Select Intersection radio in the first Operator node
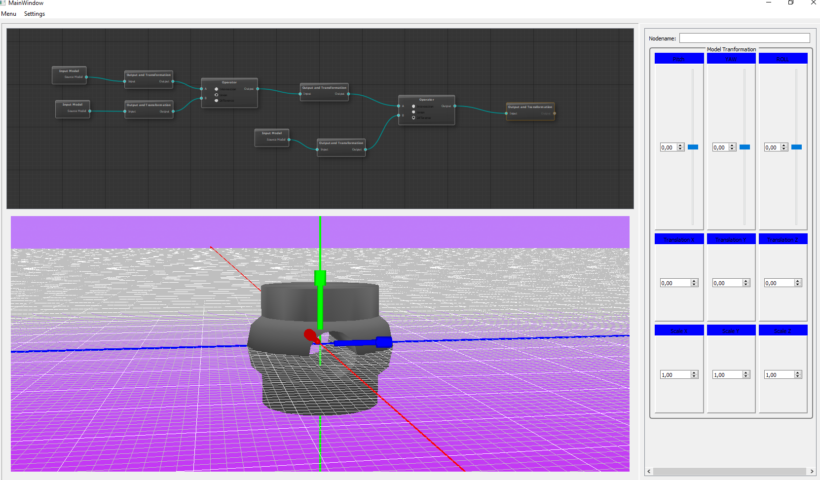This screenshot has width=820, height=480. [216, 89]
